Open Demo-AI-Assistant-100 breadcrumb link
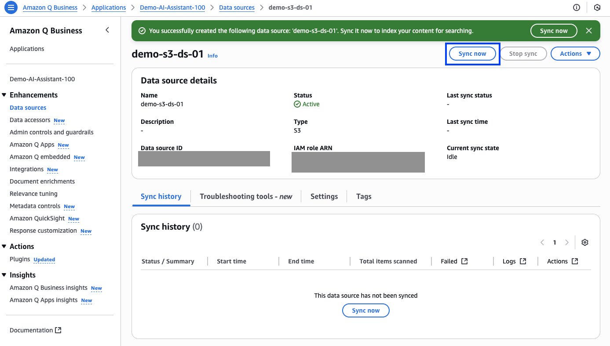 [172, 7]
